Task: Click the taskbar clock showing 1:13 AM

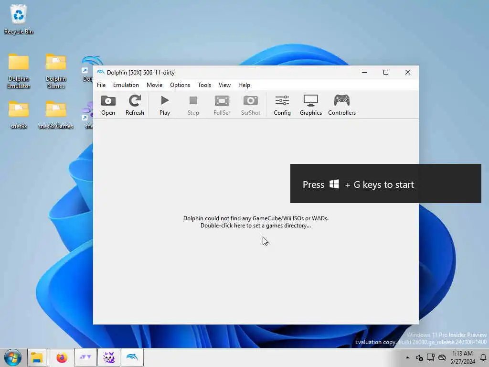Action: click(462, 357)
